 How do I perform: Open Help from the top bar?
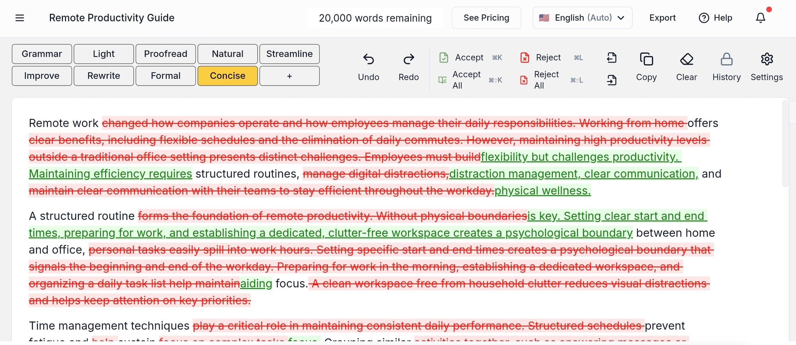tap(716, 18)
